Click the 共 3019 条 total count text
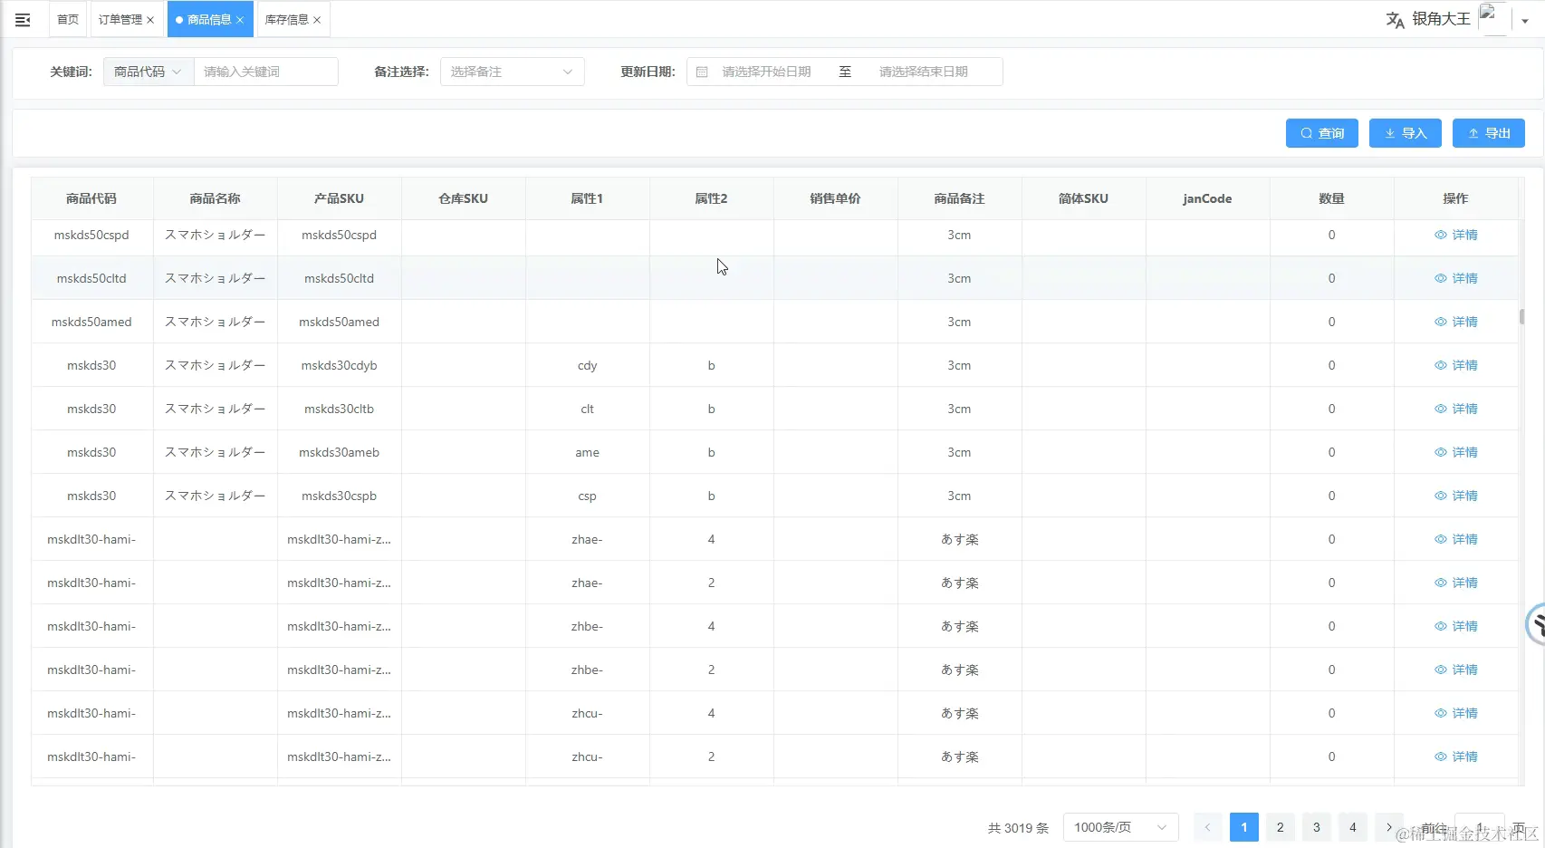1545x848 pixels. [x=1018, y=828]
